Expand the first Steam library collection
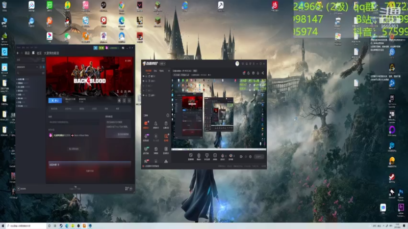Viewport: 408px width, 229px height. coord(17,79)
